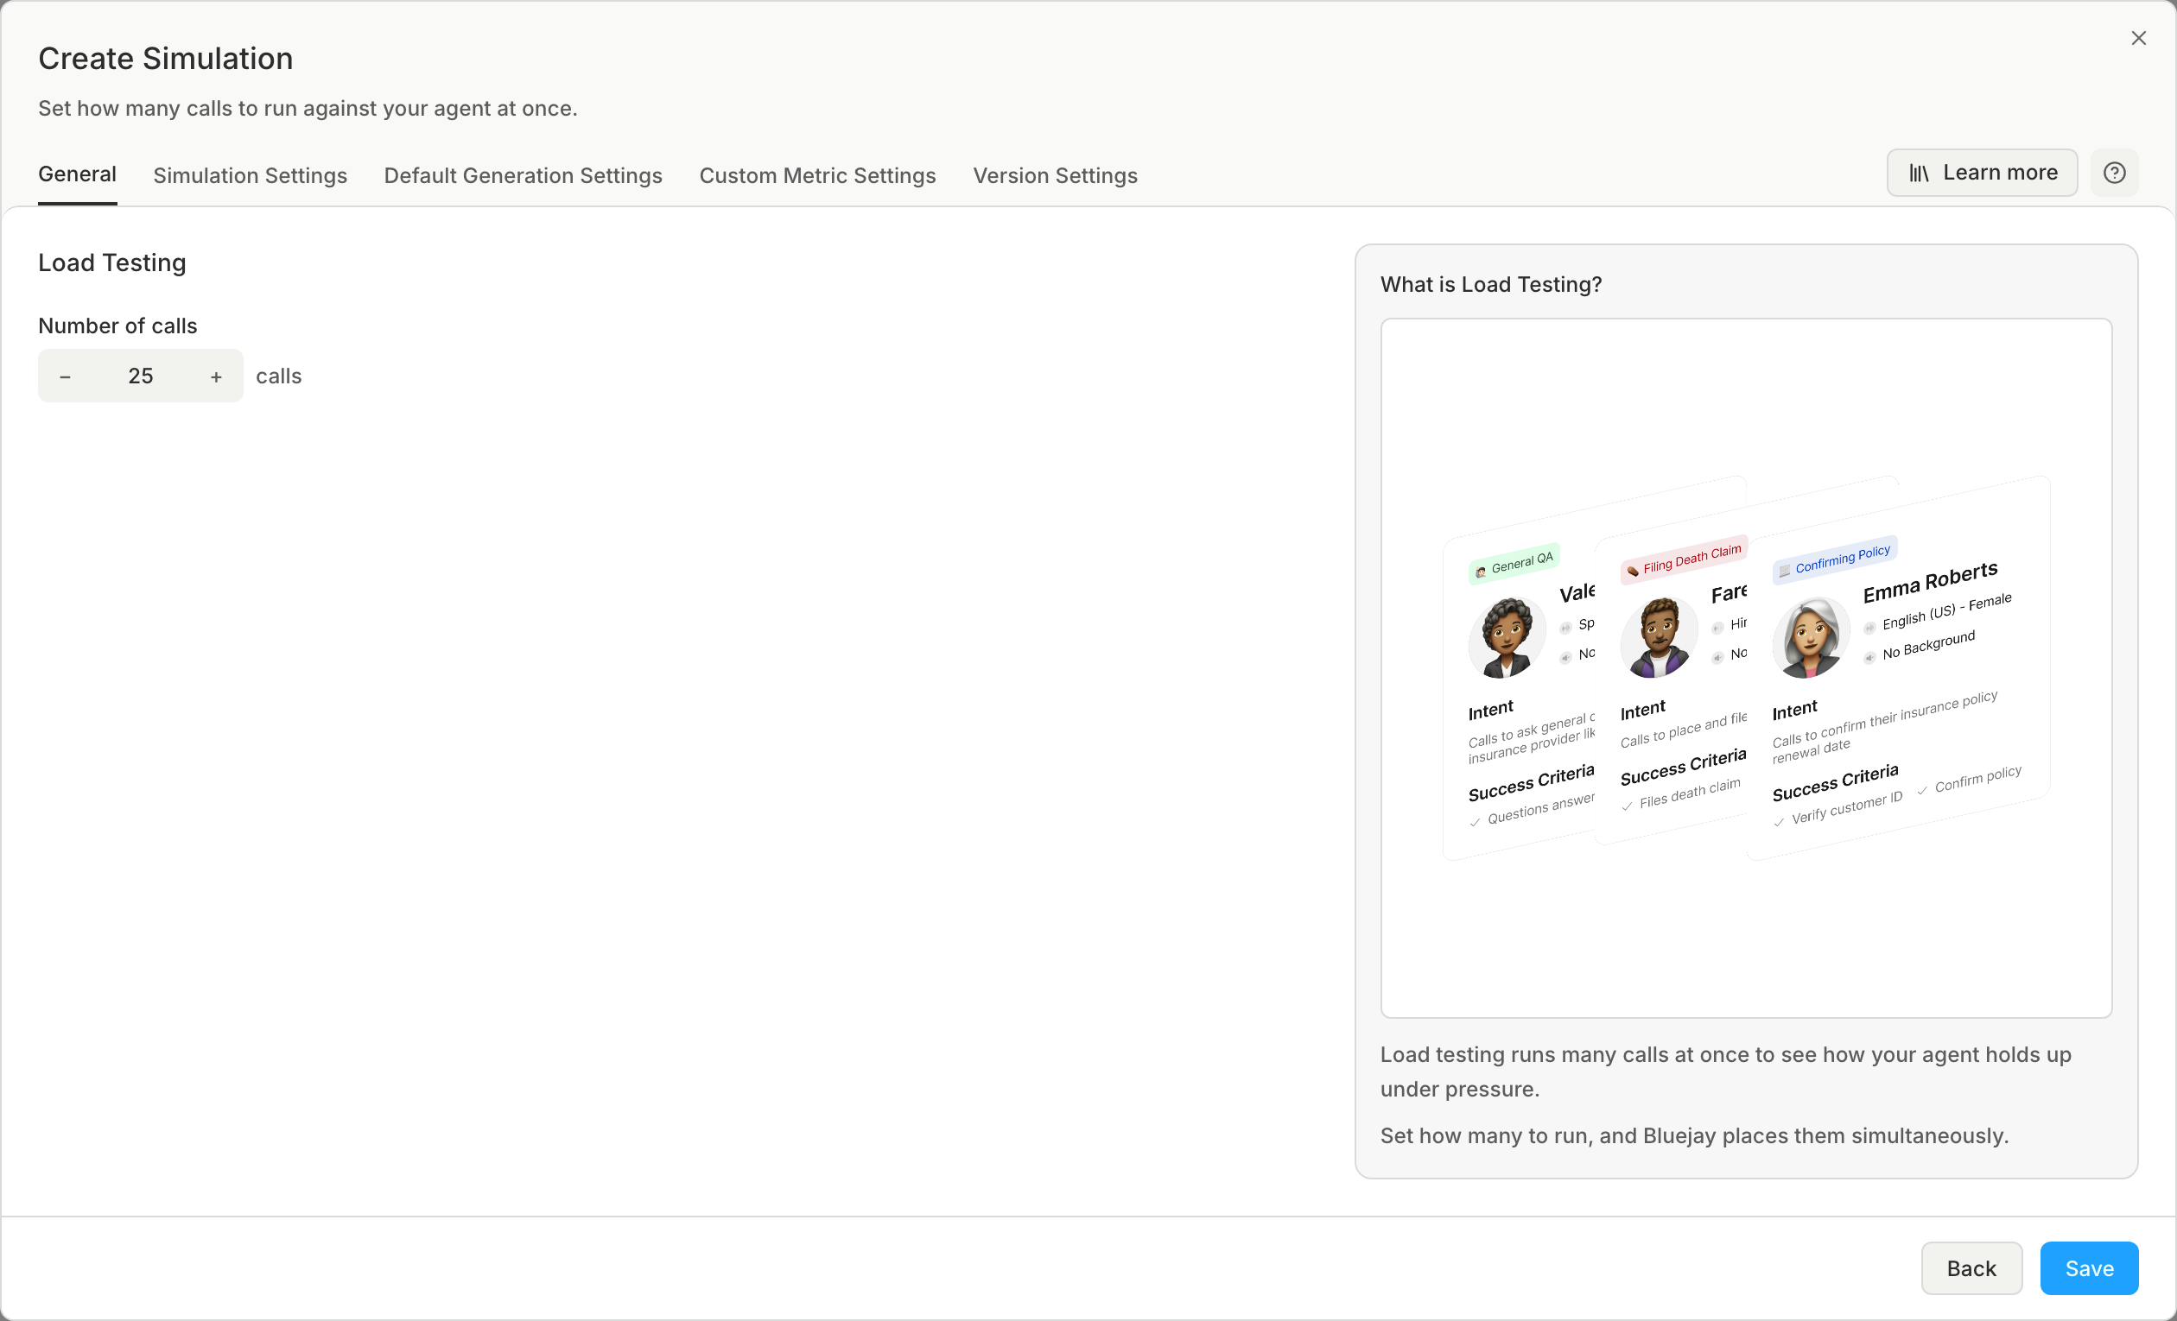
Task: Click the Back button
Action: pyautogui.click(x=1971, y=1268)
